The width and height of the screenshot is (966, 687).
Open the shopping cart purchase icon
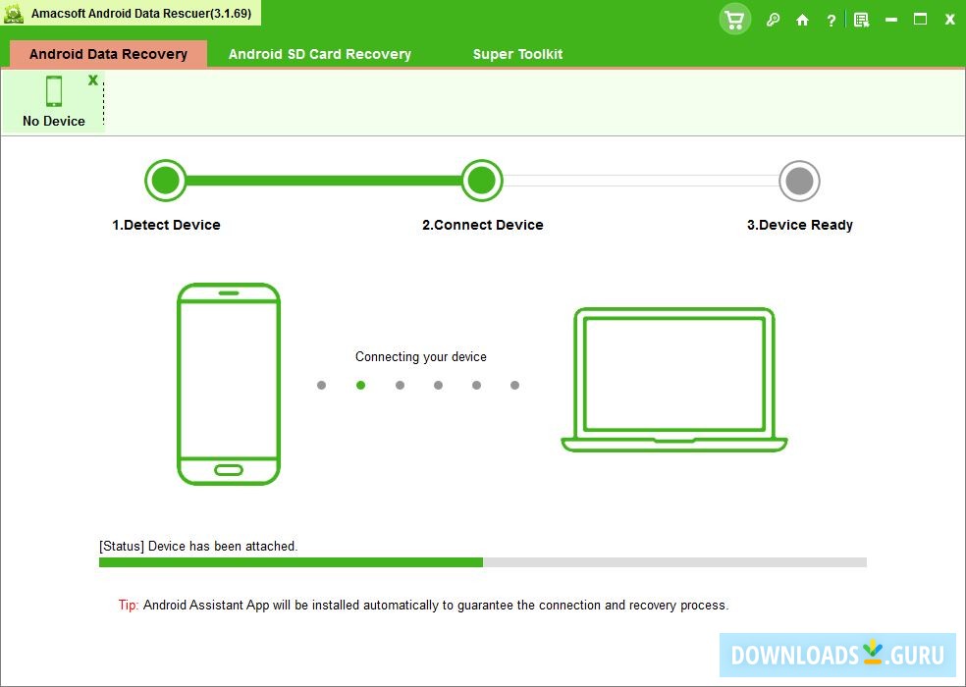(x=734, y=20)
